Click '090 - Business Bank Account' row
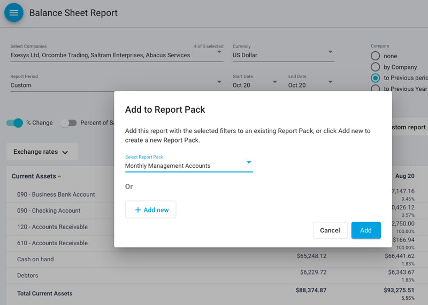Screen dimensions: 428x305 [x=56, y=194]
